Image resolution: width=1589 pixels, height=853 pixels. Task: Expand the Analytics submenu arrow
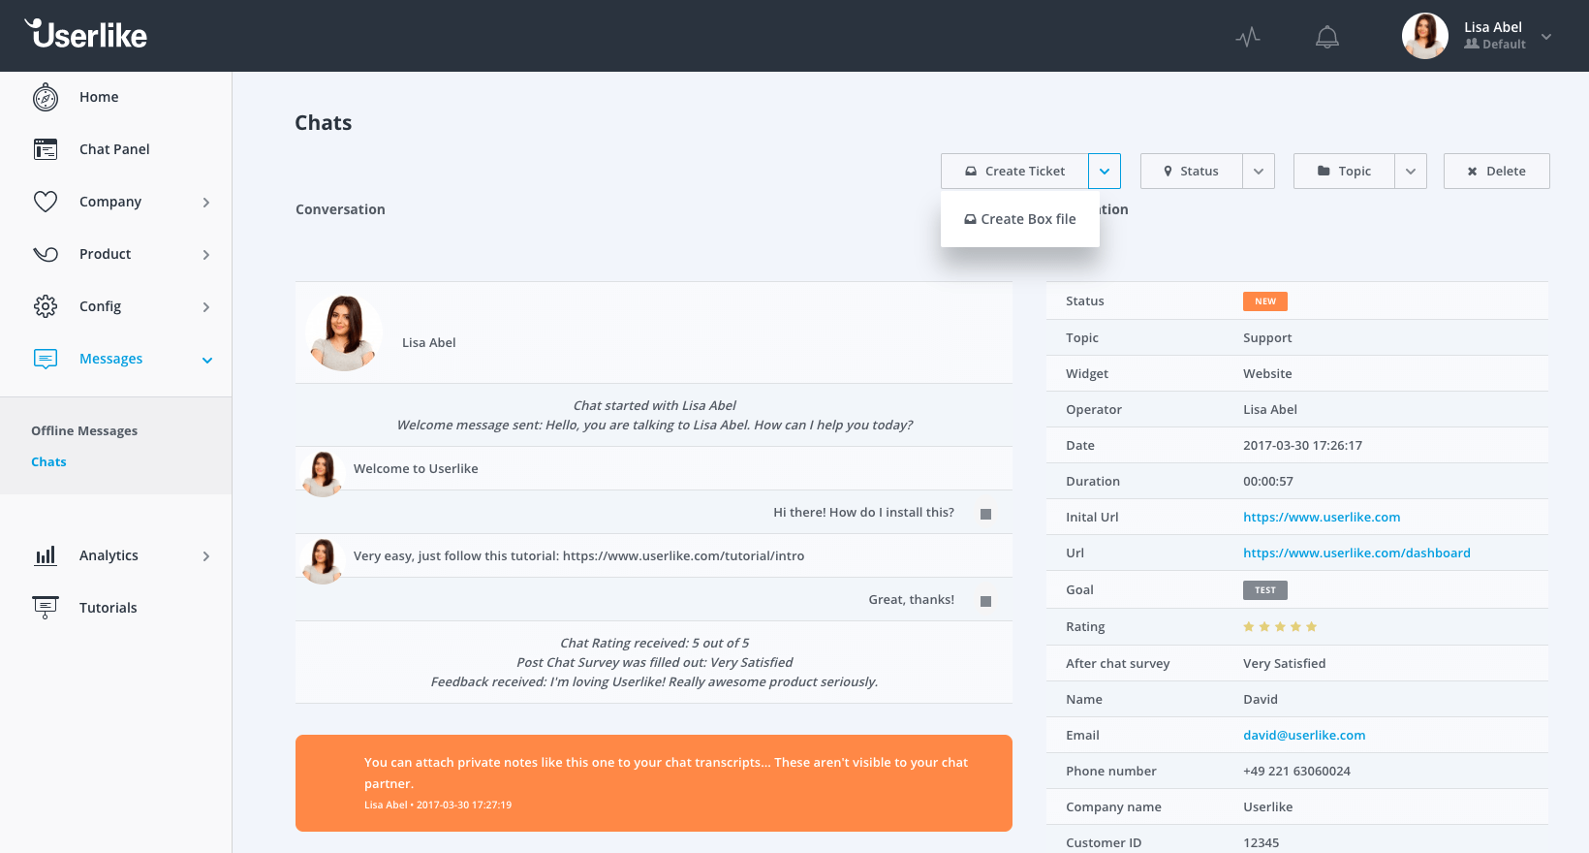pos(206,556)
